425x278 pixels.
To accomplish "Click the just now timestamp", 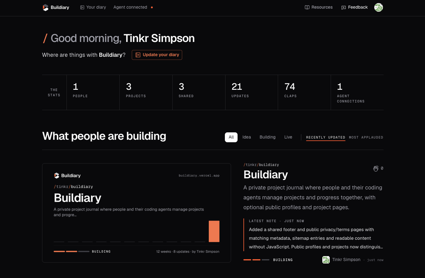I will (x=375, y=260).
